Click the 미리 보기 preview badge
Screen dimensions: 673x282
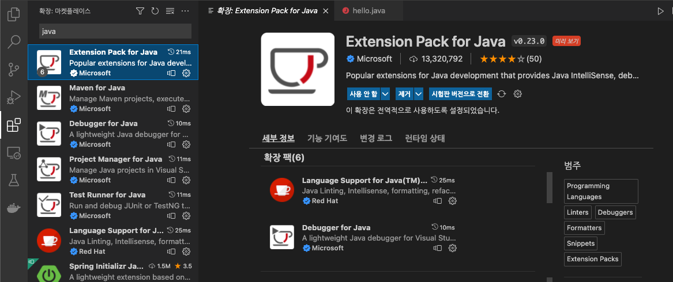pos(566,41)
